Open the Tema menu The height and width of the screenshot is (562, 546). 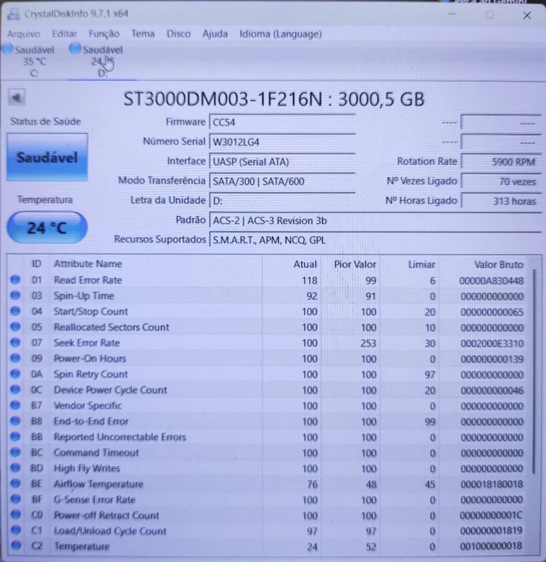pyautogui.click(x=143, y=34)
